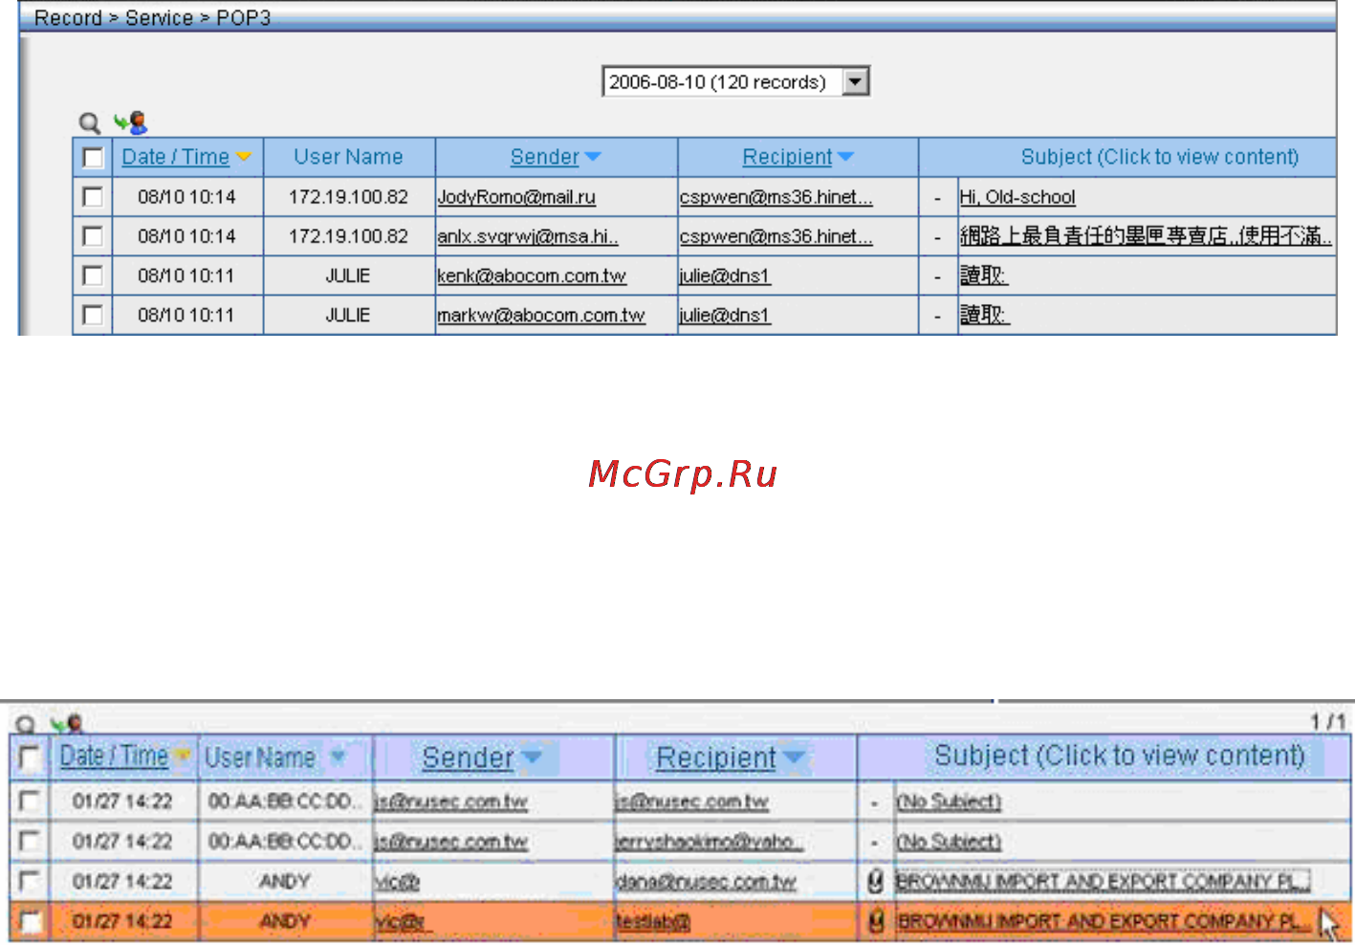
Task: Open sender vic@ in the orange highlighted row
Action: [x=402, y=921]
